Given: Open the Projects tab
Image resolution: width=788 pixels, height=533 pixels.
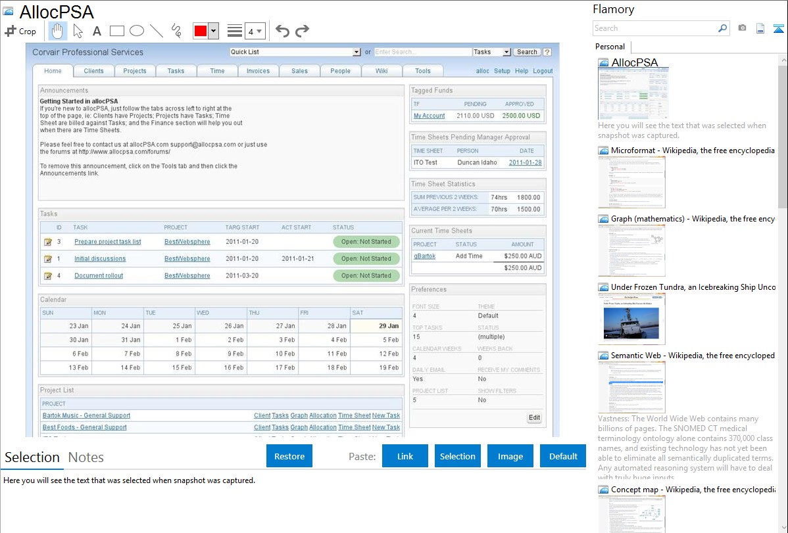Looking at the screenshot, I should 135,71.
